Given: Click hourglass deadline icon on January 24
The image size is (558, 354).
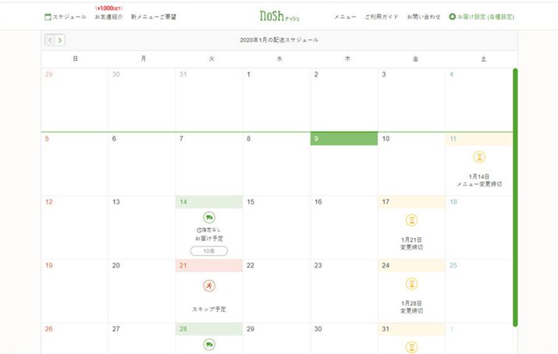Looking at the screenshot, I should pyautogui.click(x=412, y=284).
